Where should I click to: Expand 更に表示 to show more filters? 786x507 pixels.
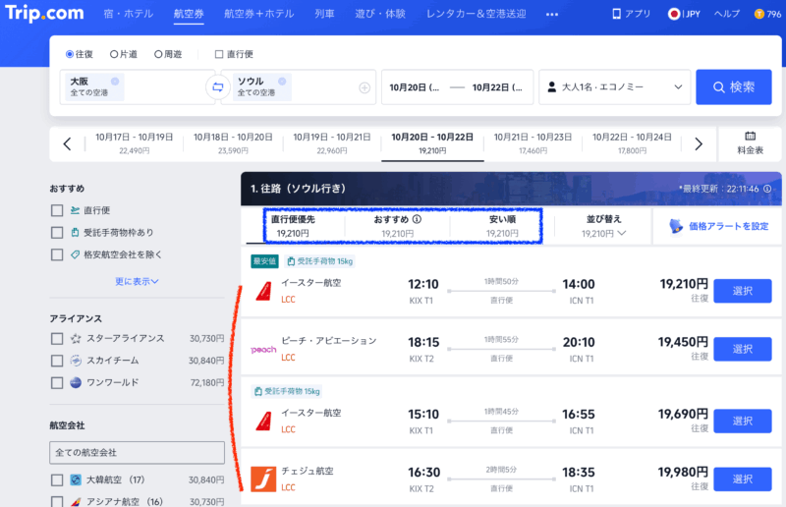tap(137, 281)
